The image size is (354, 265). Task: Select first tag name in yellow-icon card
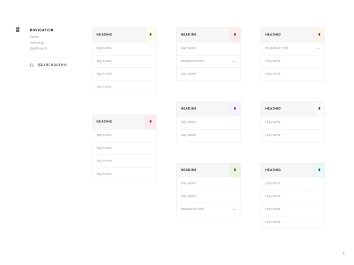(124, 48)
